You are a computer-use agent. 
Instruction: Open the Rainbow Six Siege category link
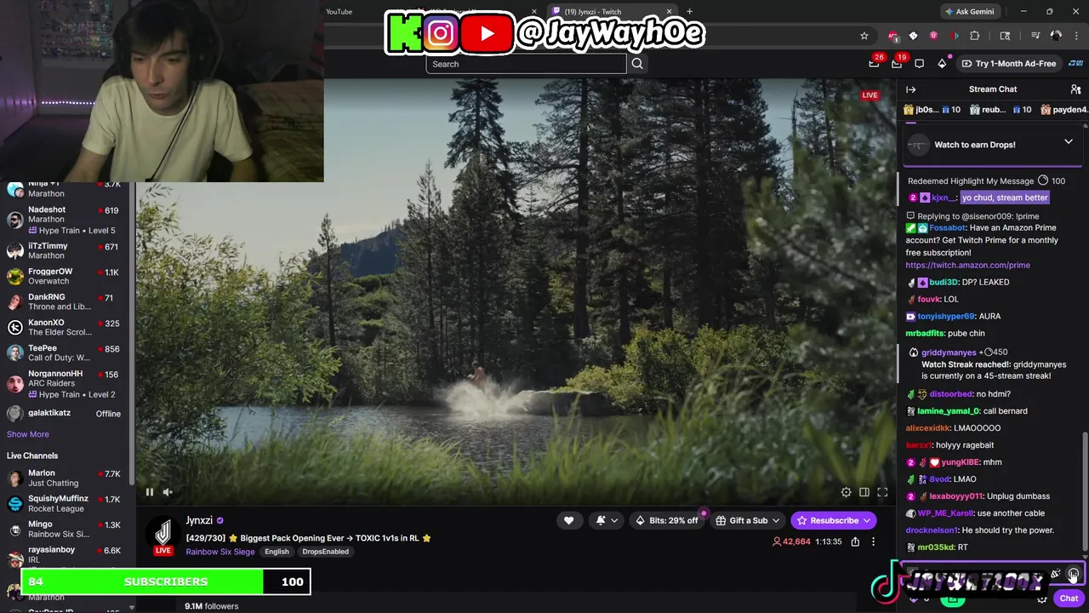(x=220, y=552)
